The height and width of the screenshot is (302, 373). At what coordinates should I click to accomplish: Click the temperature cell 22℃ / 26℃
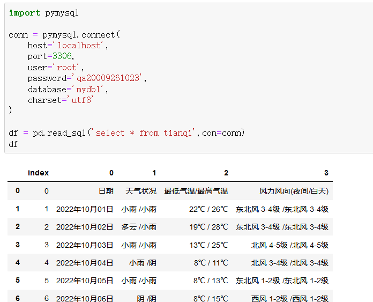[x=208, y=209]
